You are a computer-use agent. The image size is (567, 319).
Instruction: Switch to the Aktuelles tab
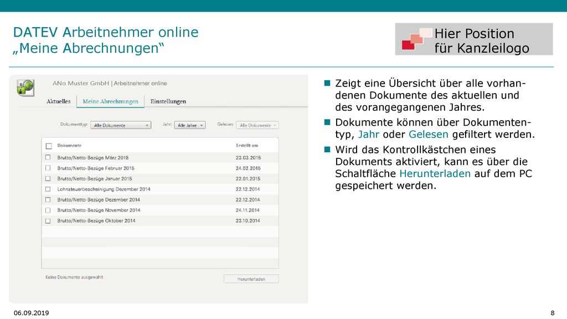pyautogui.click(x=59, y=101)
